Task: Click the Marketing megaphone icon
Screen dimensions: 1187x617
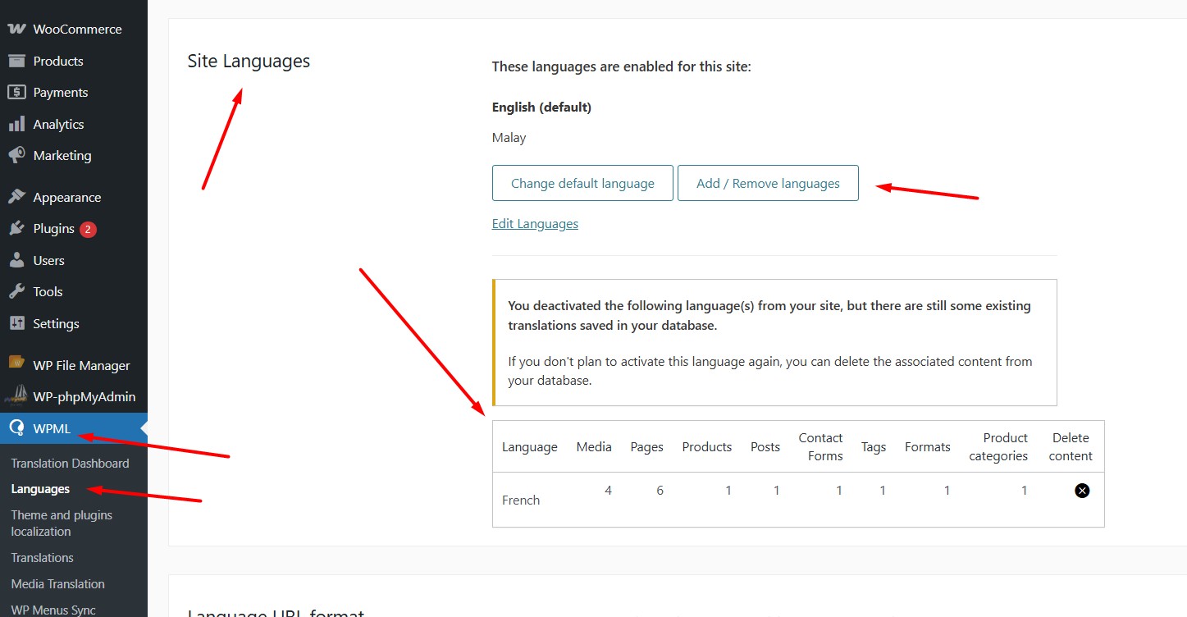Action: point(16,155)
